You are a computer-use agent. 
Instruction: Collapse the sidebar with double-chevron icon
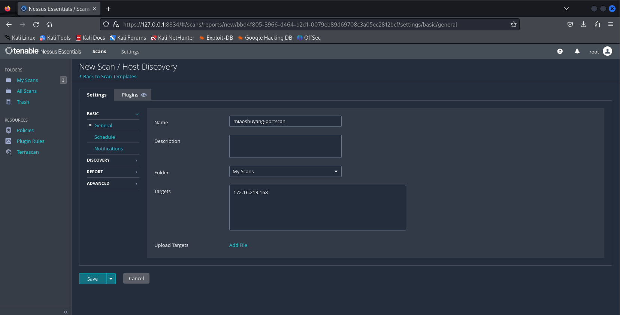click(x=66, y=312)
